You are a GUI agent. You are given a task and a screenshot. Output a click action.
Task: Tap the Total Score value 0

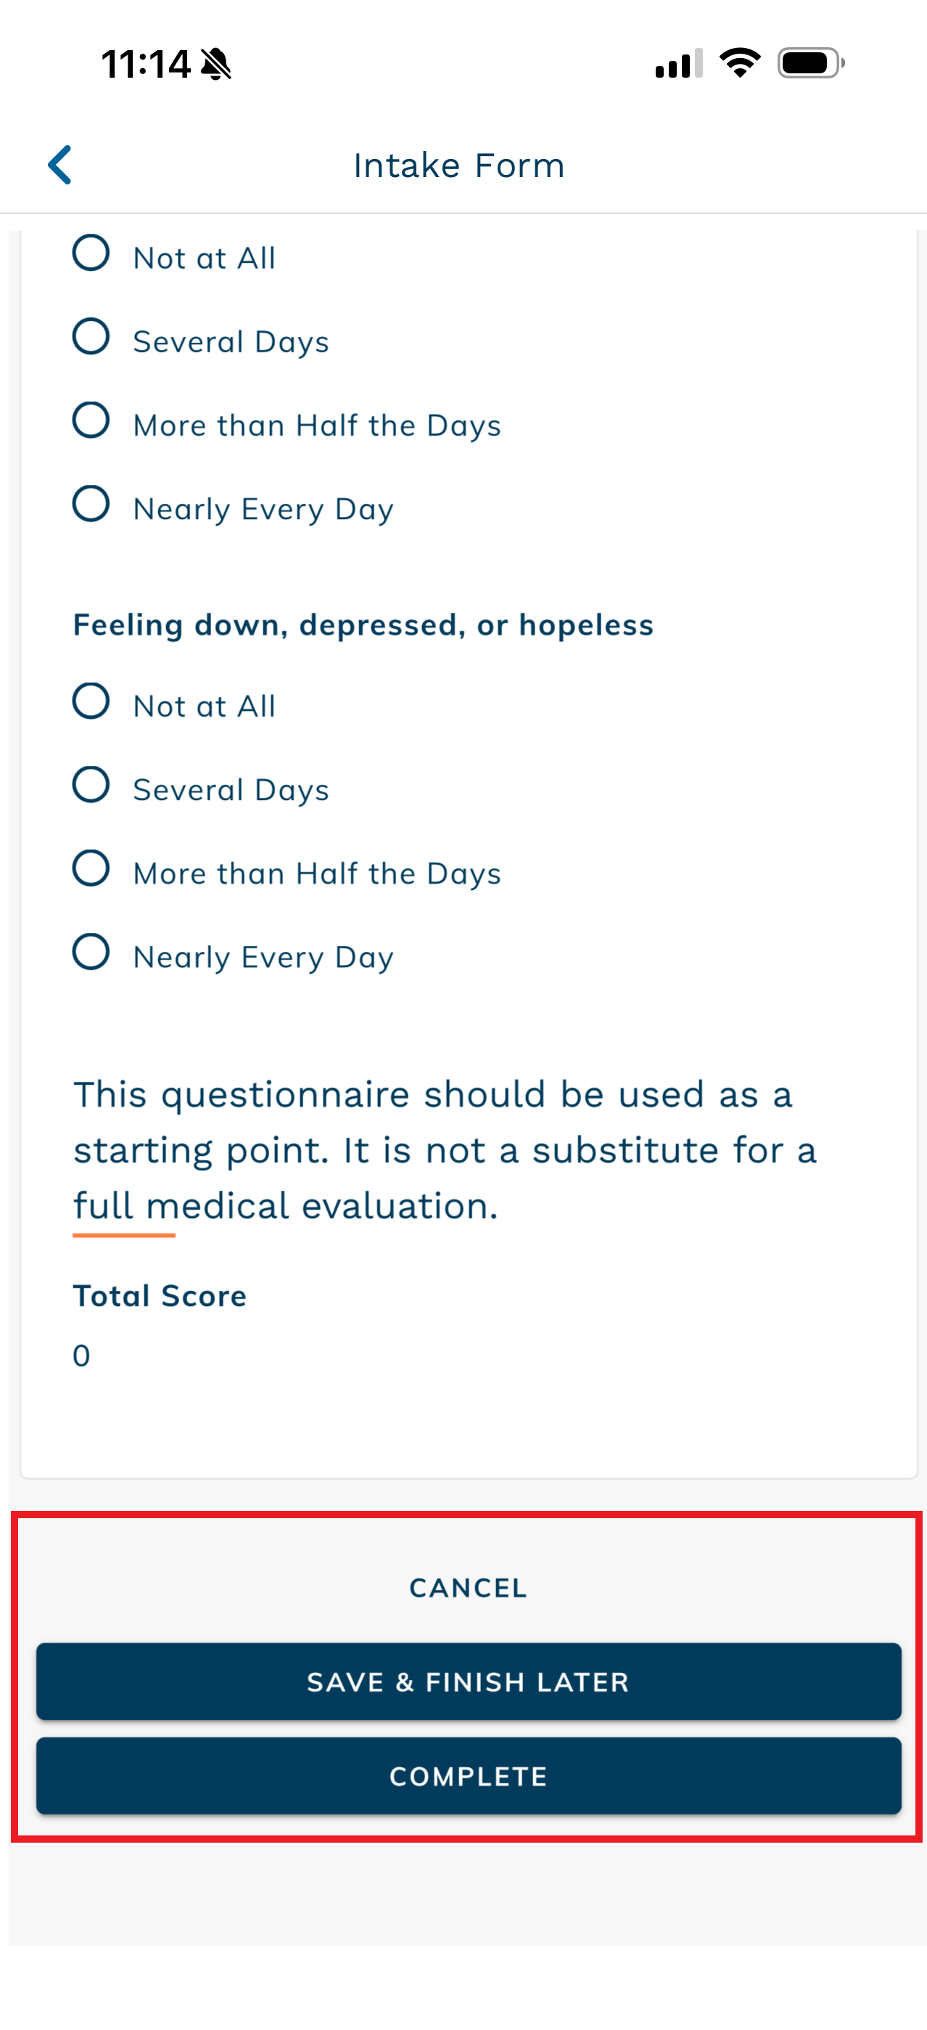[82, 1356]
